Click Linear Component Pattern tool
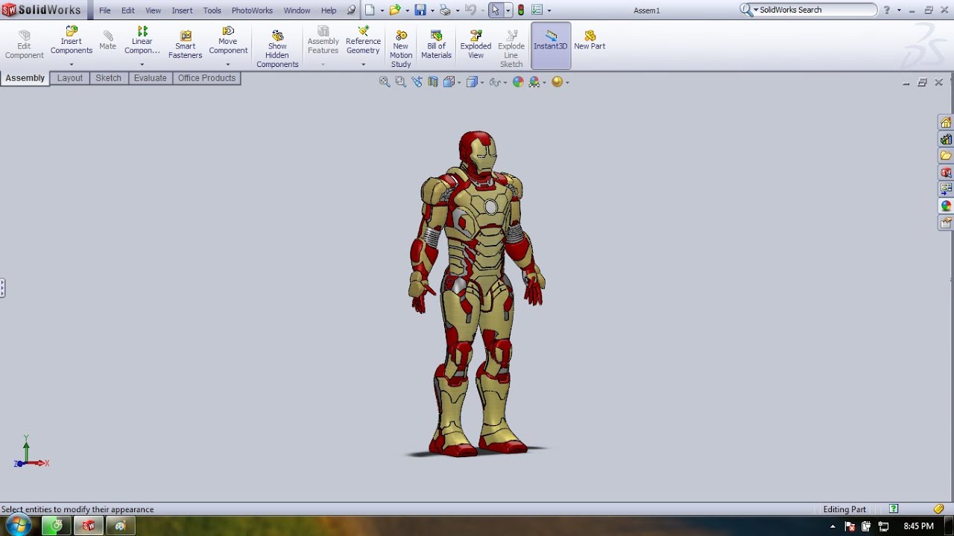 pyautogui.click(x=142, y=41)
